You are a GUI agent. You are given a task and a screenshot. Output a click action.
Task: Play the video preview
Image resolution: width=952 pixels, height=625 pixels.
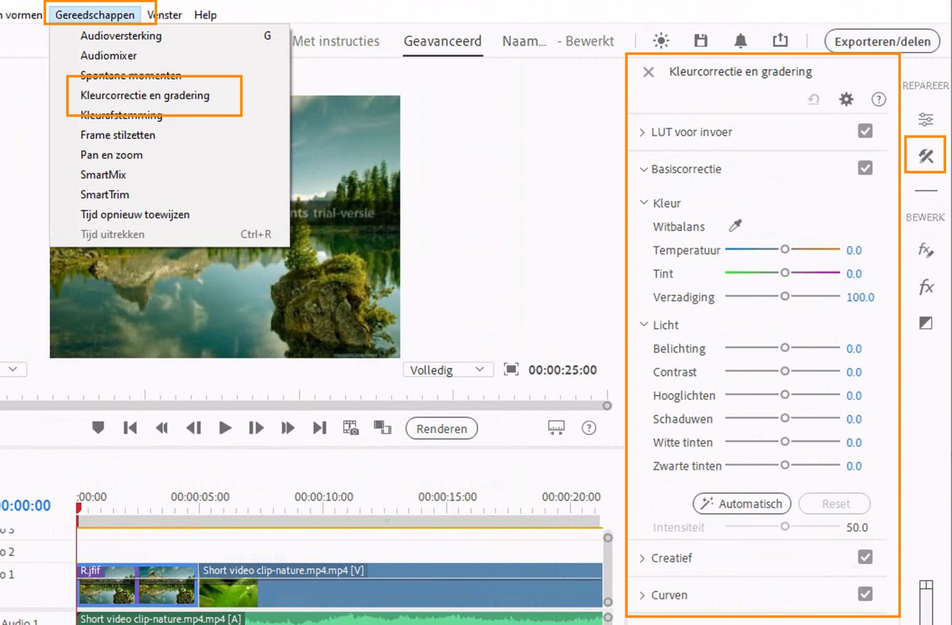225,427
